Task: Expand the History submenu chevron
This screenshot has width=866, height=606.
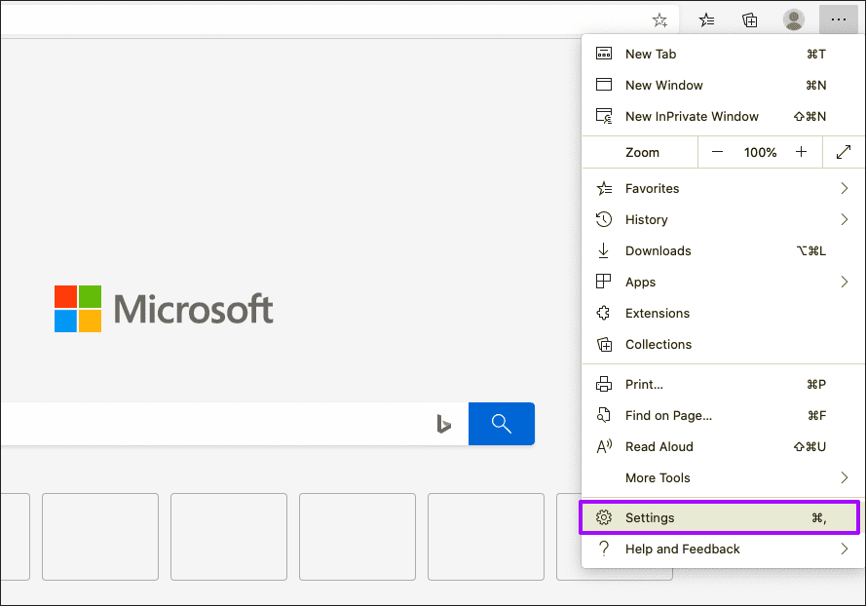Action: 844,219
